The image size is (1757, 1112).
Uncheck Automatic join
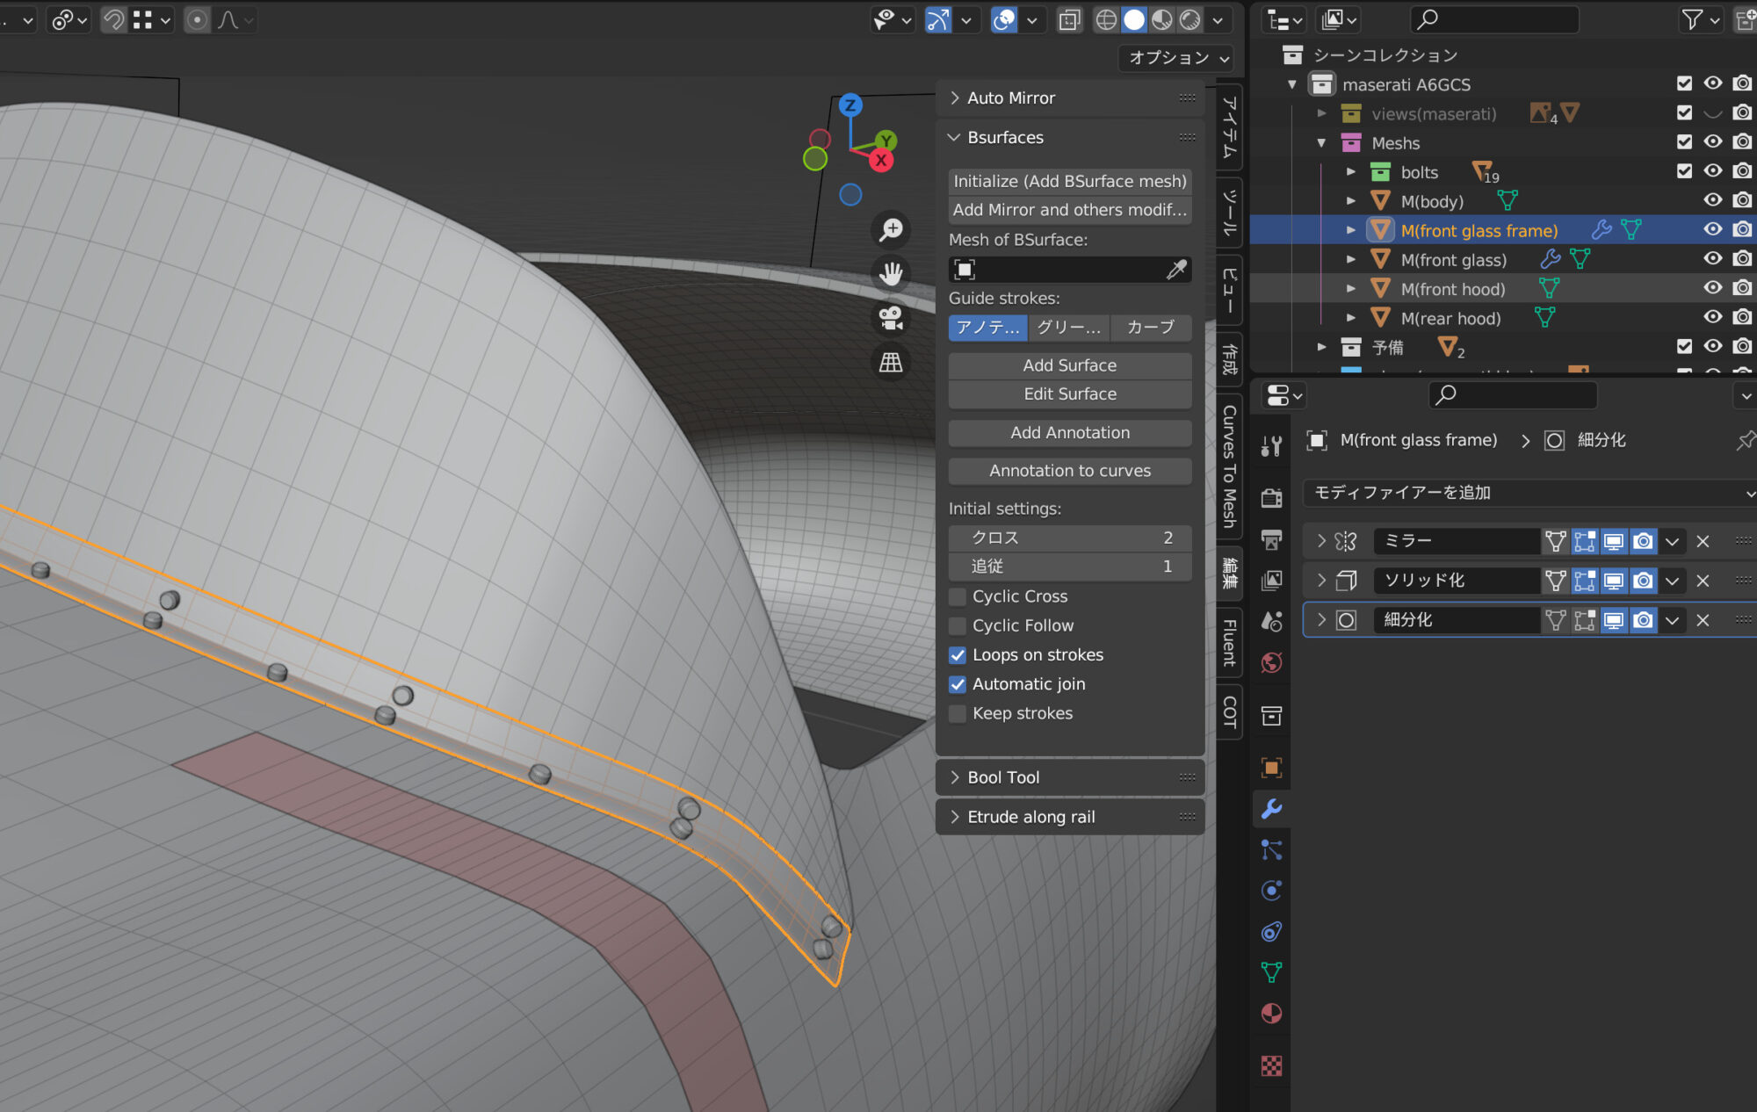click(x=958, y=684)
